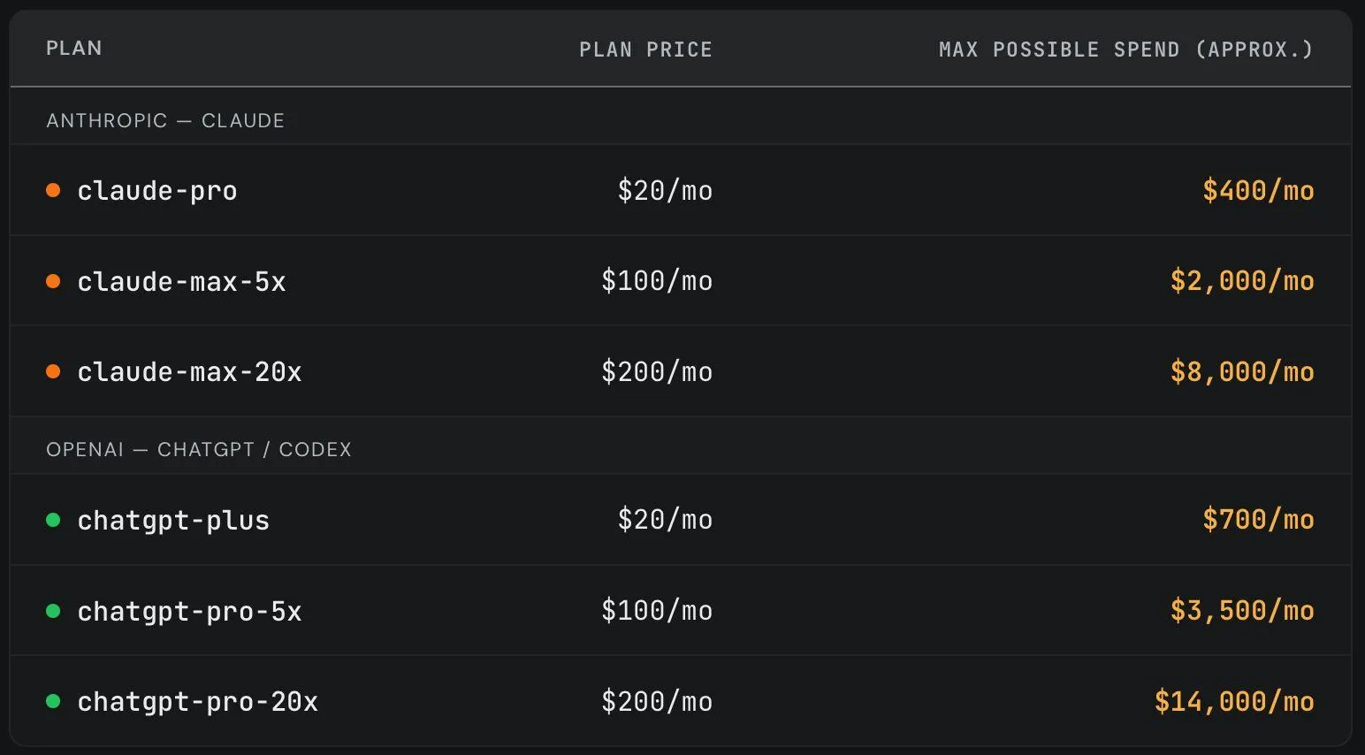Click the OPENAI — CHATGPT / CODEX group heading
The height and width of the screenshot is (755, 1365).
click(199, 449)
